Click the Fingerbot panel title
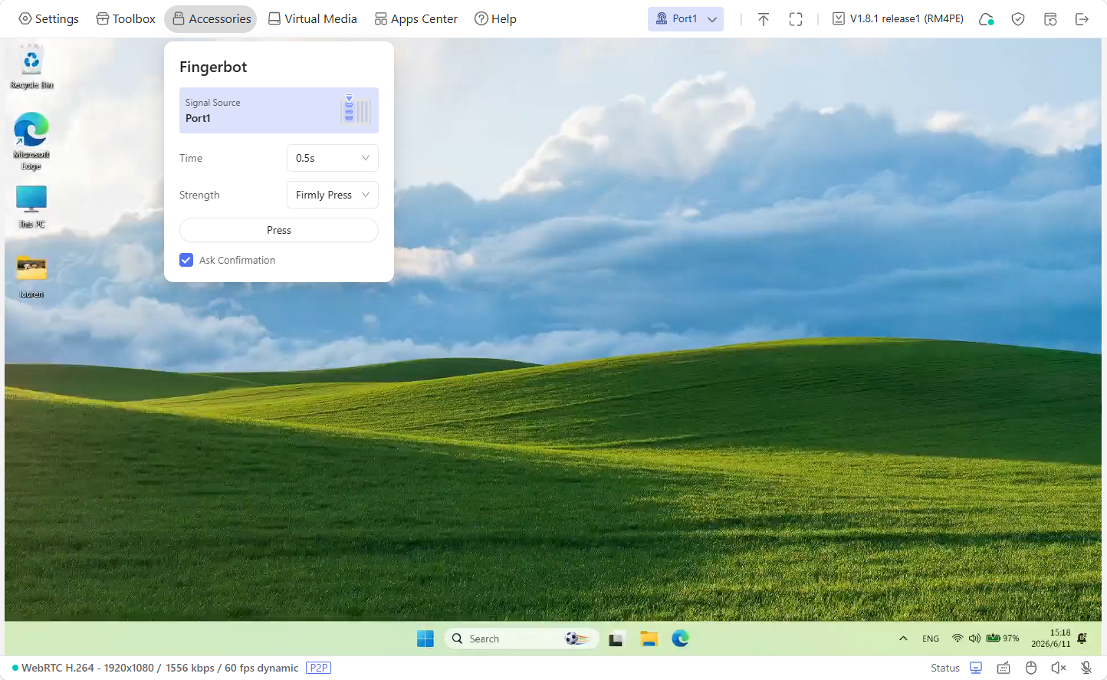The image size is (1107, 680). [x=213, y=67]
